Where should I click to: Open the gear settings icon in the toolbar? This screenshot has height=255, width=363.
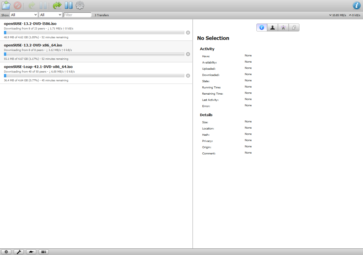(80, 5)
